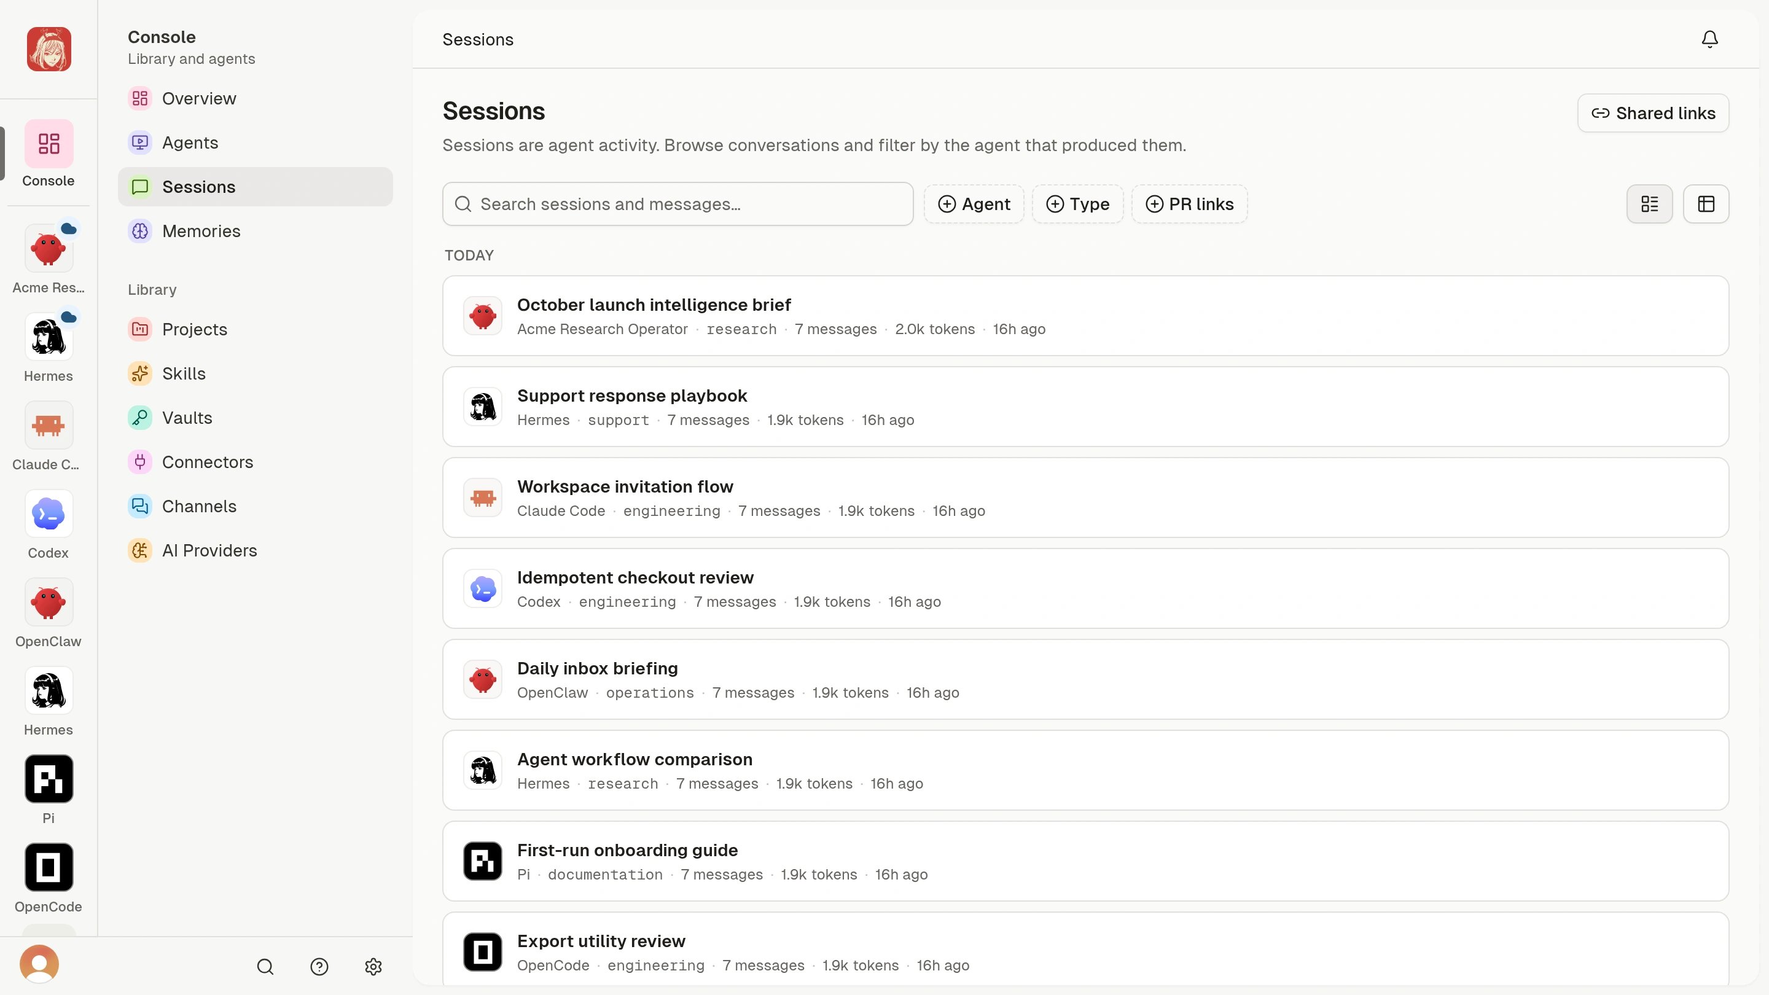Viewport: 1769px width, 995px height.
Task: Focus the Search sessions and messages field
Action: point(678,204)
